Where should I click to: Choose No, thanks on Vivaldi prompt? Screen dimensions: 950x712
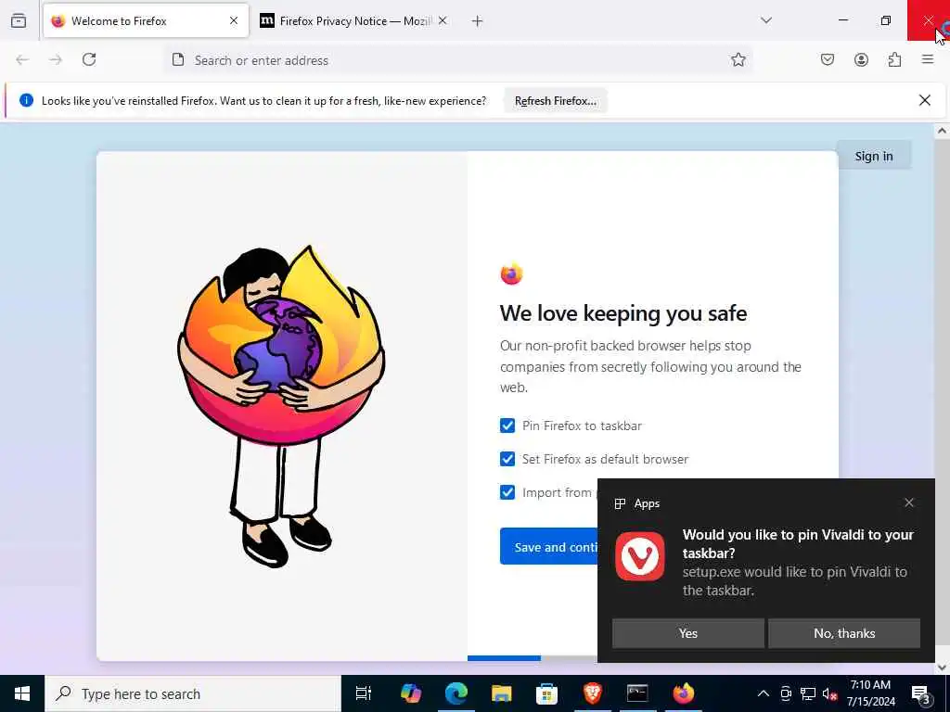point(844,633)
